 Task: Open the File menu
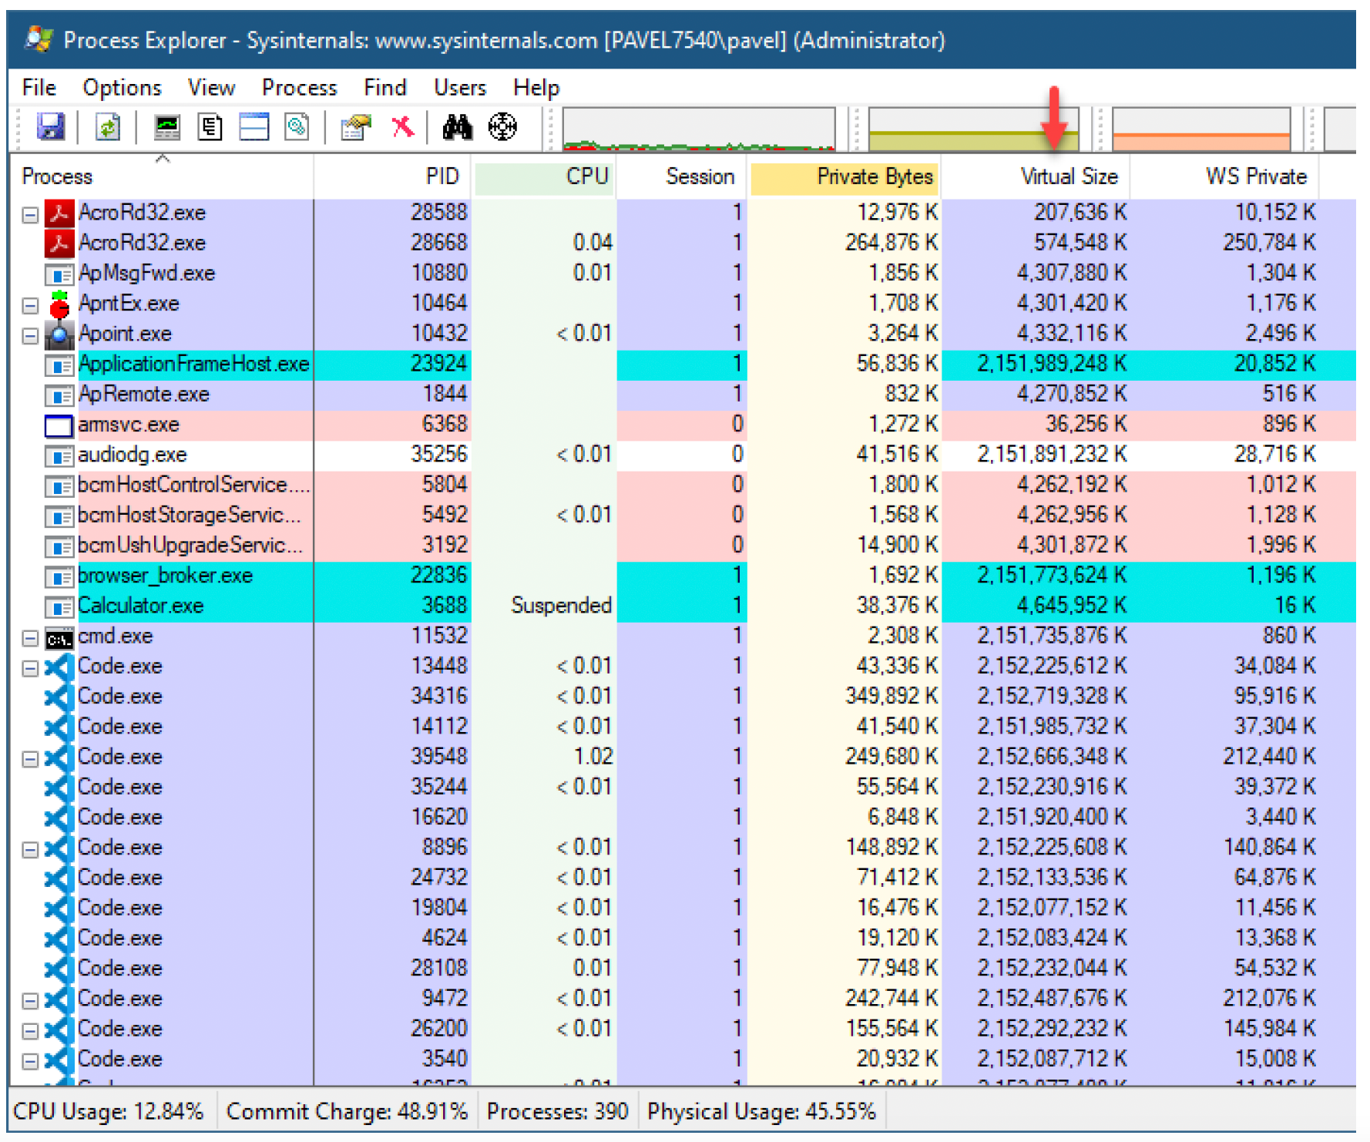click(x=39, y=88)
